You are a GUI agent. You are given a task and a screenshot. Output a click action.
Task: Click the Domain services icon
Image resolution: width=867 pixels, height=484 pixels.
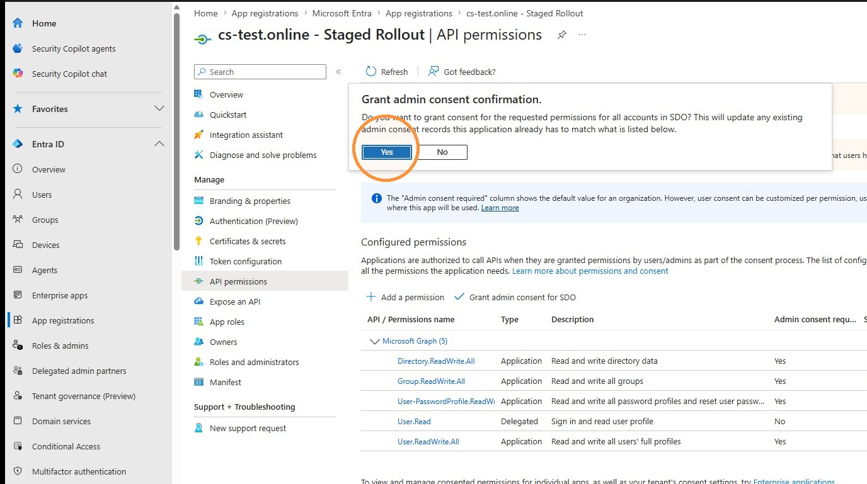(18, 421)
